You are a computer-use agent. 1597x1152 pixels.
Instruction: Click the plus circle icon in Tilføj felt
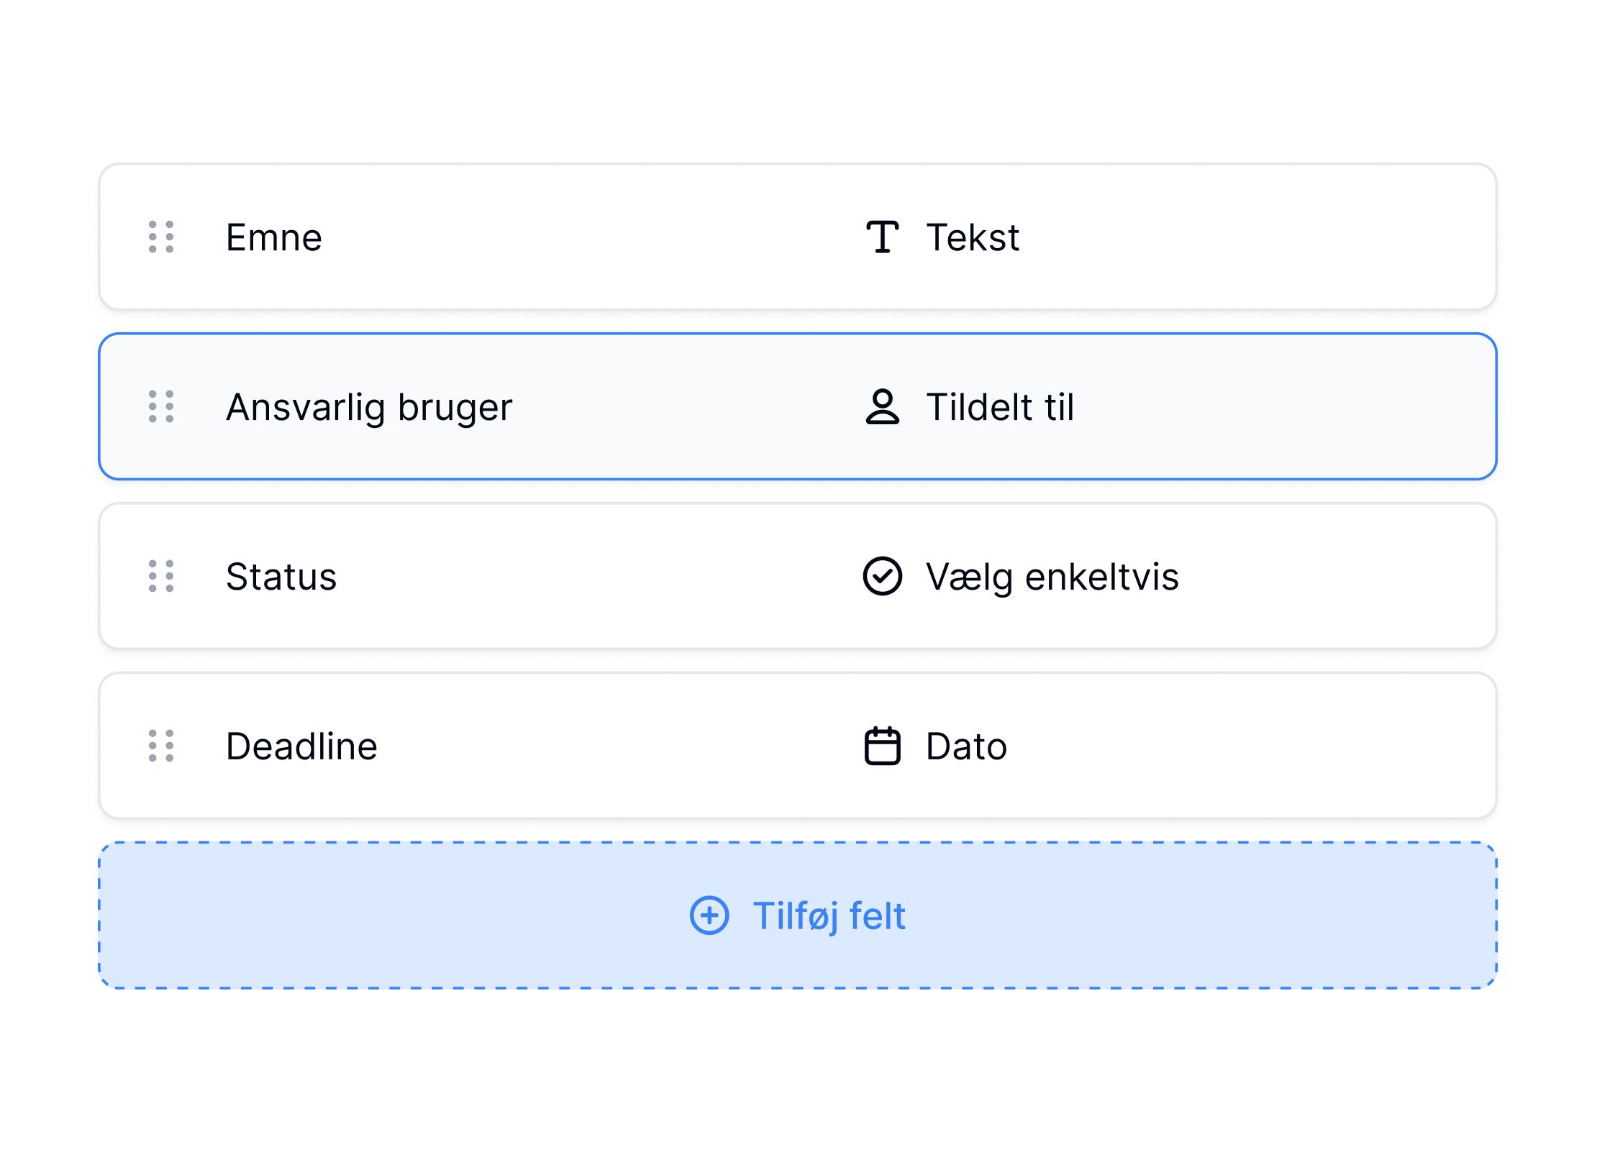point(709,916)
